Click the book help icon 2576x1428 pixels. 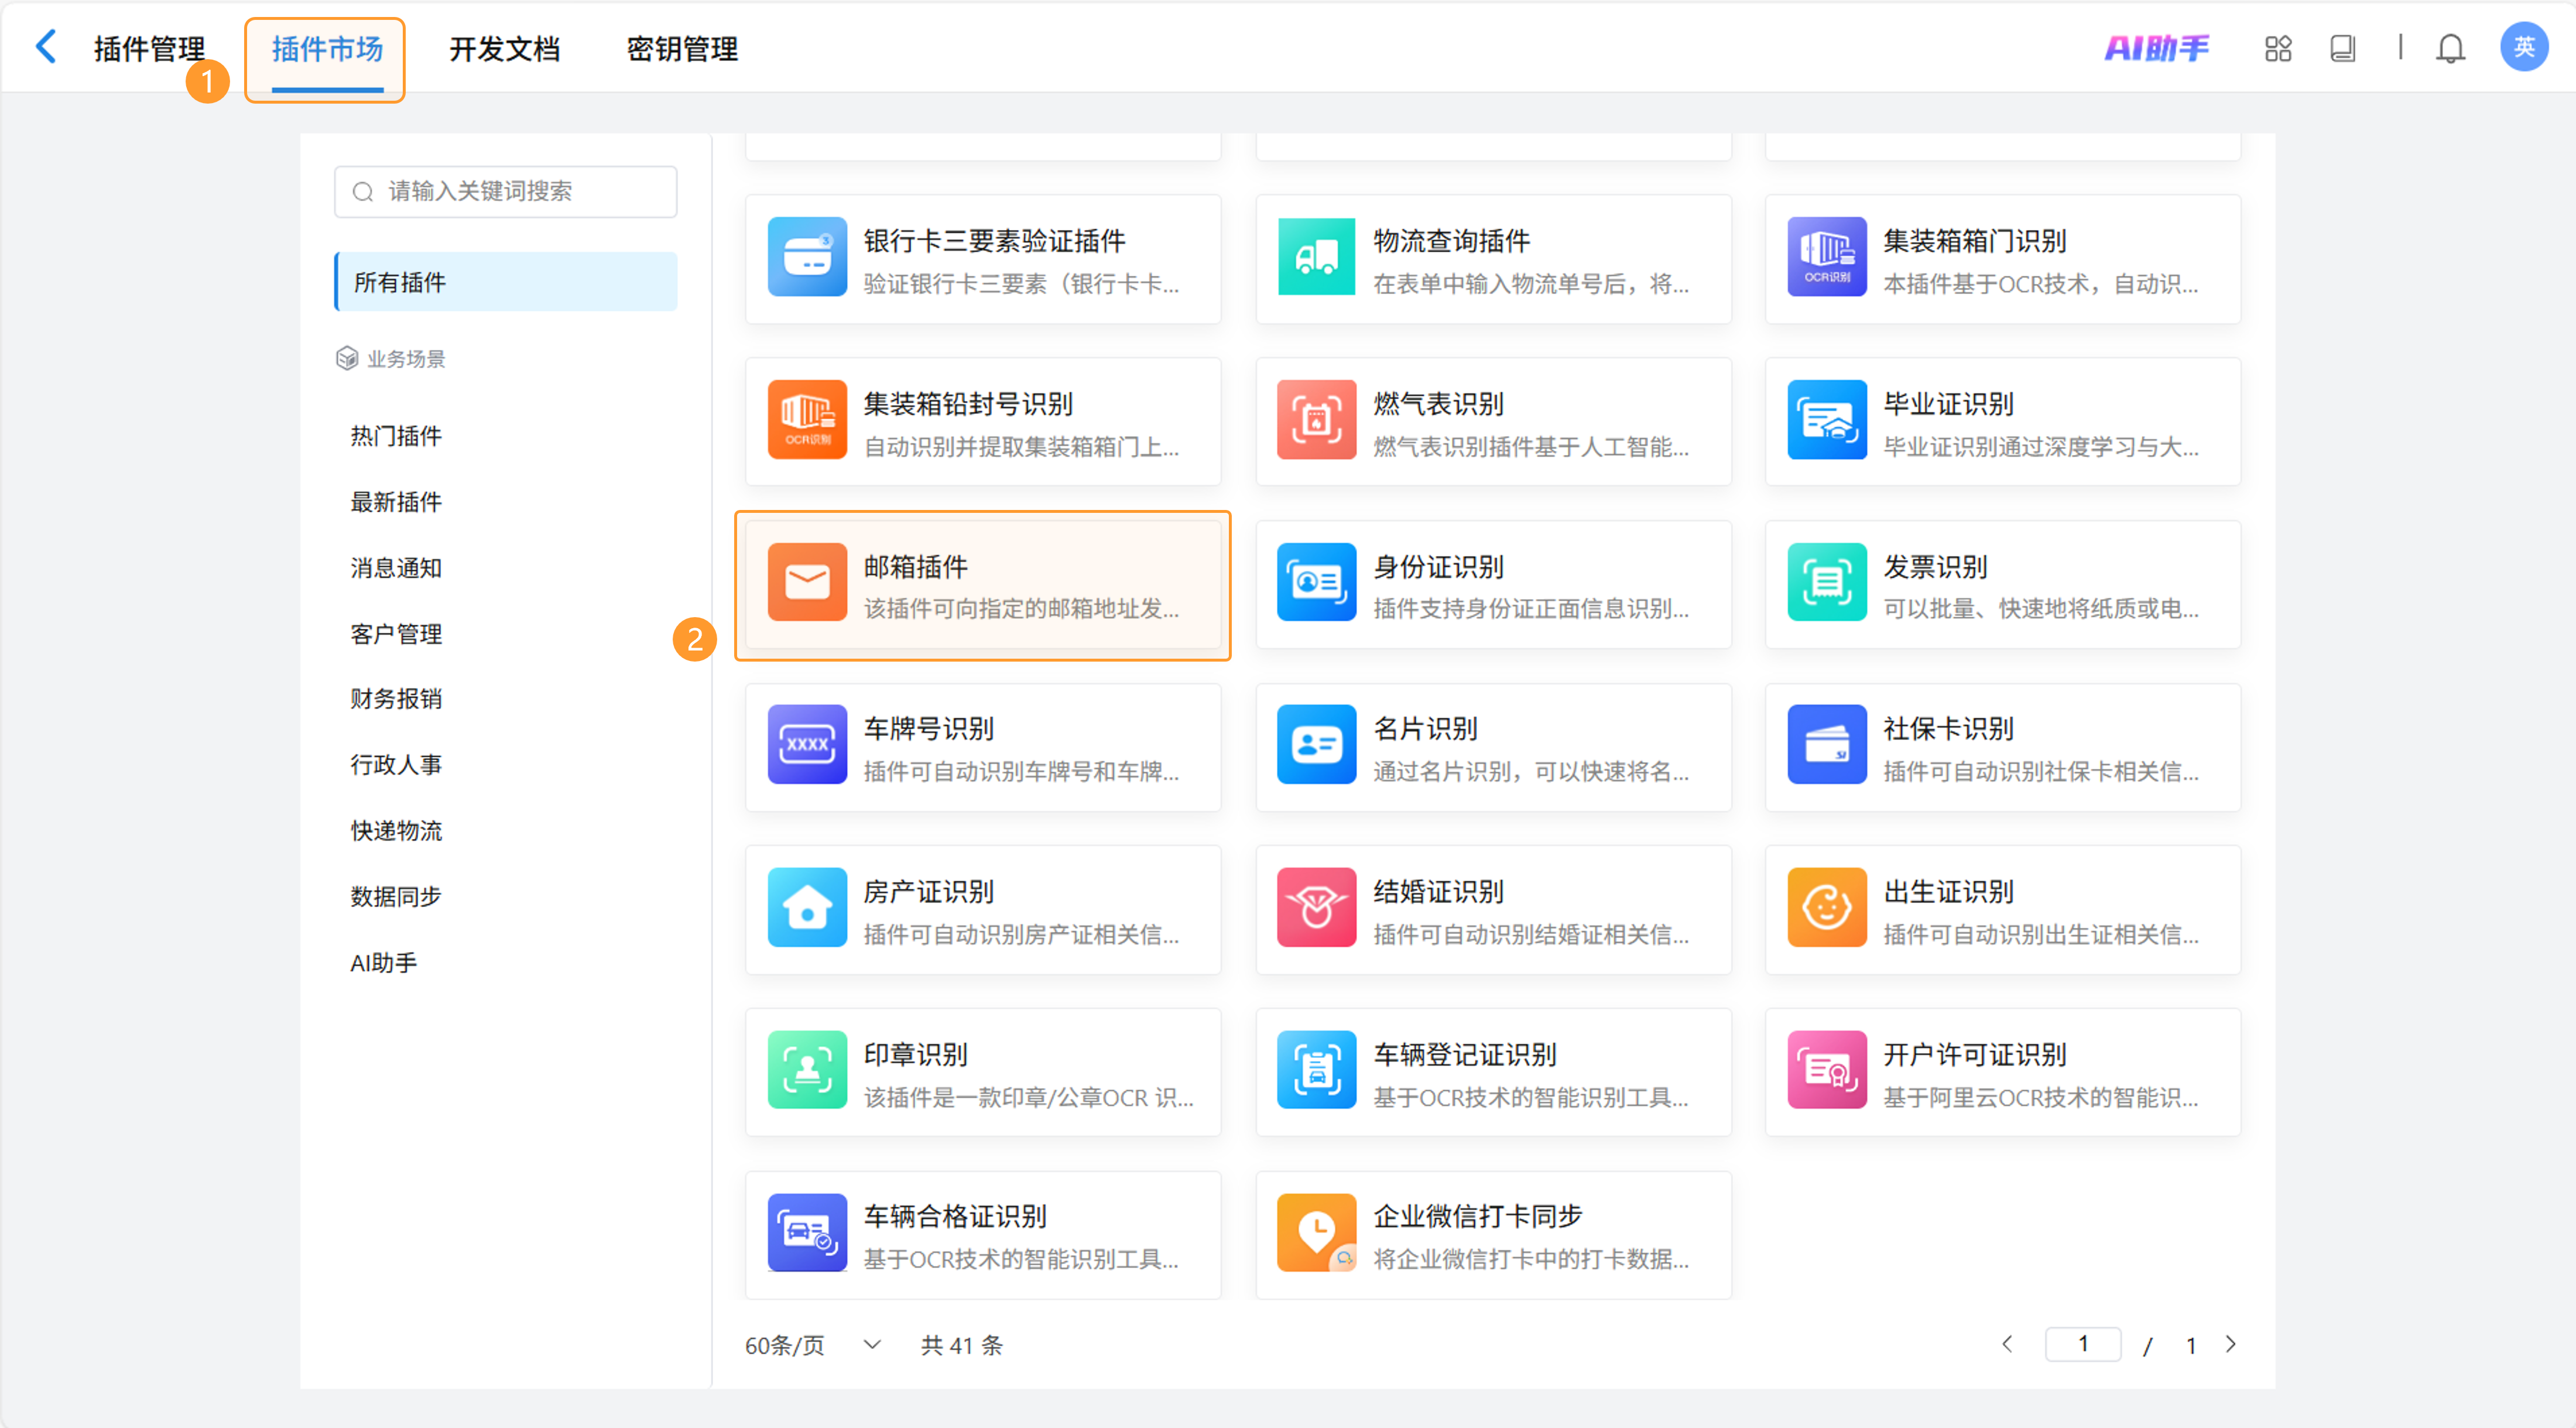2342,48
